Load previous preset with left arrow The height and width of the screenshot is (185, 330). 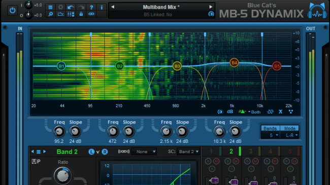tap(113, 7)
